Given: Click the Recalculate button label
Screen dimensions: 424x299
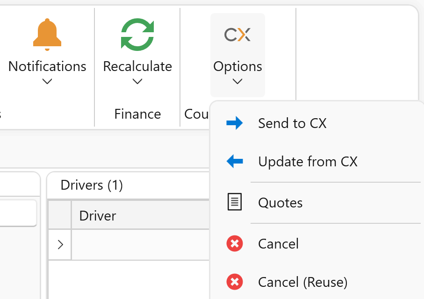Looking at the screenshot, I should click(x=137, y=66).
